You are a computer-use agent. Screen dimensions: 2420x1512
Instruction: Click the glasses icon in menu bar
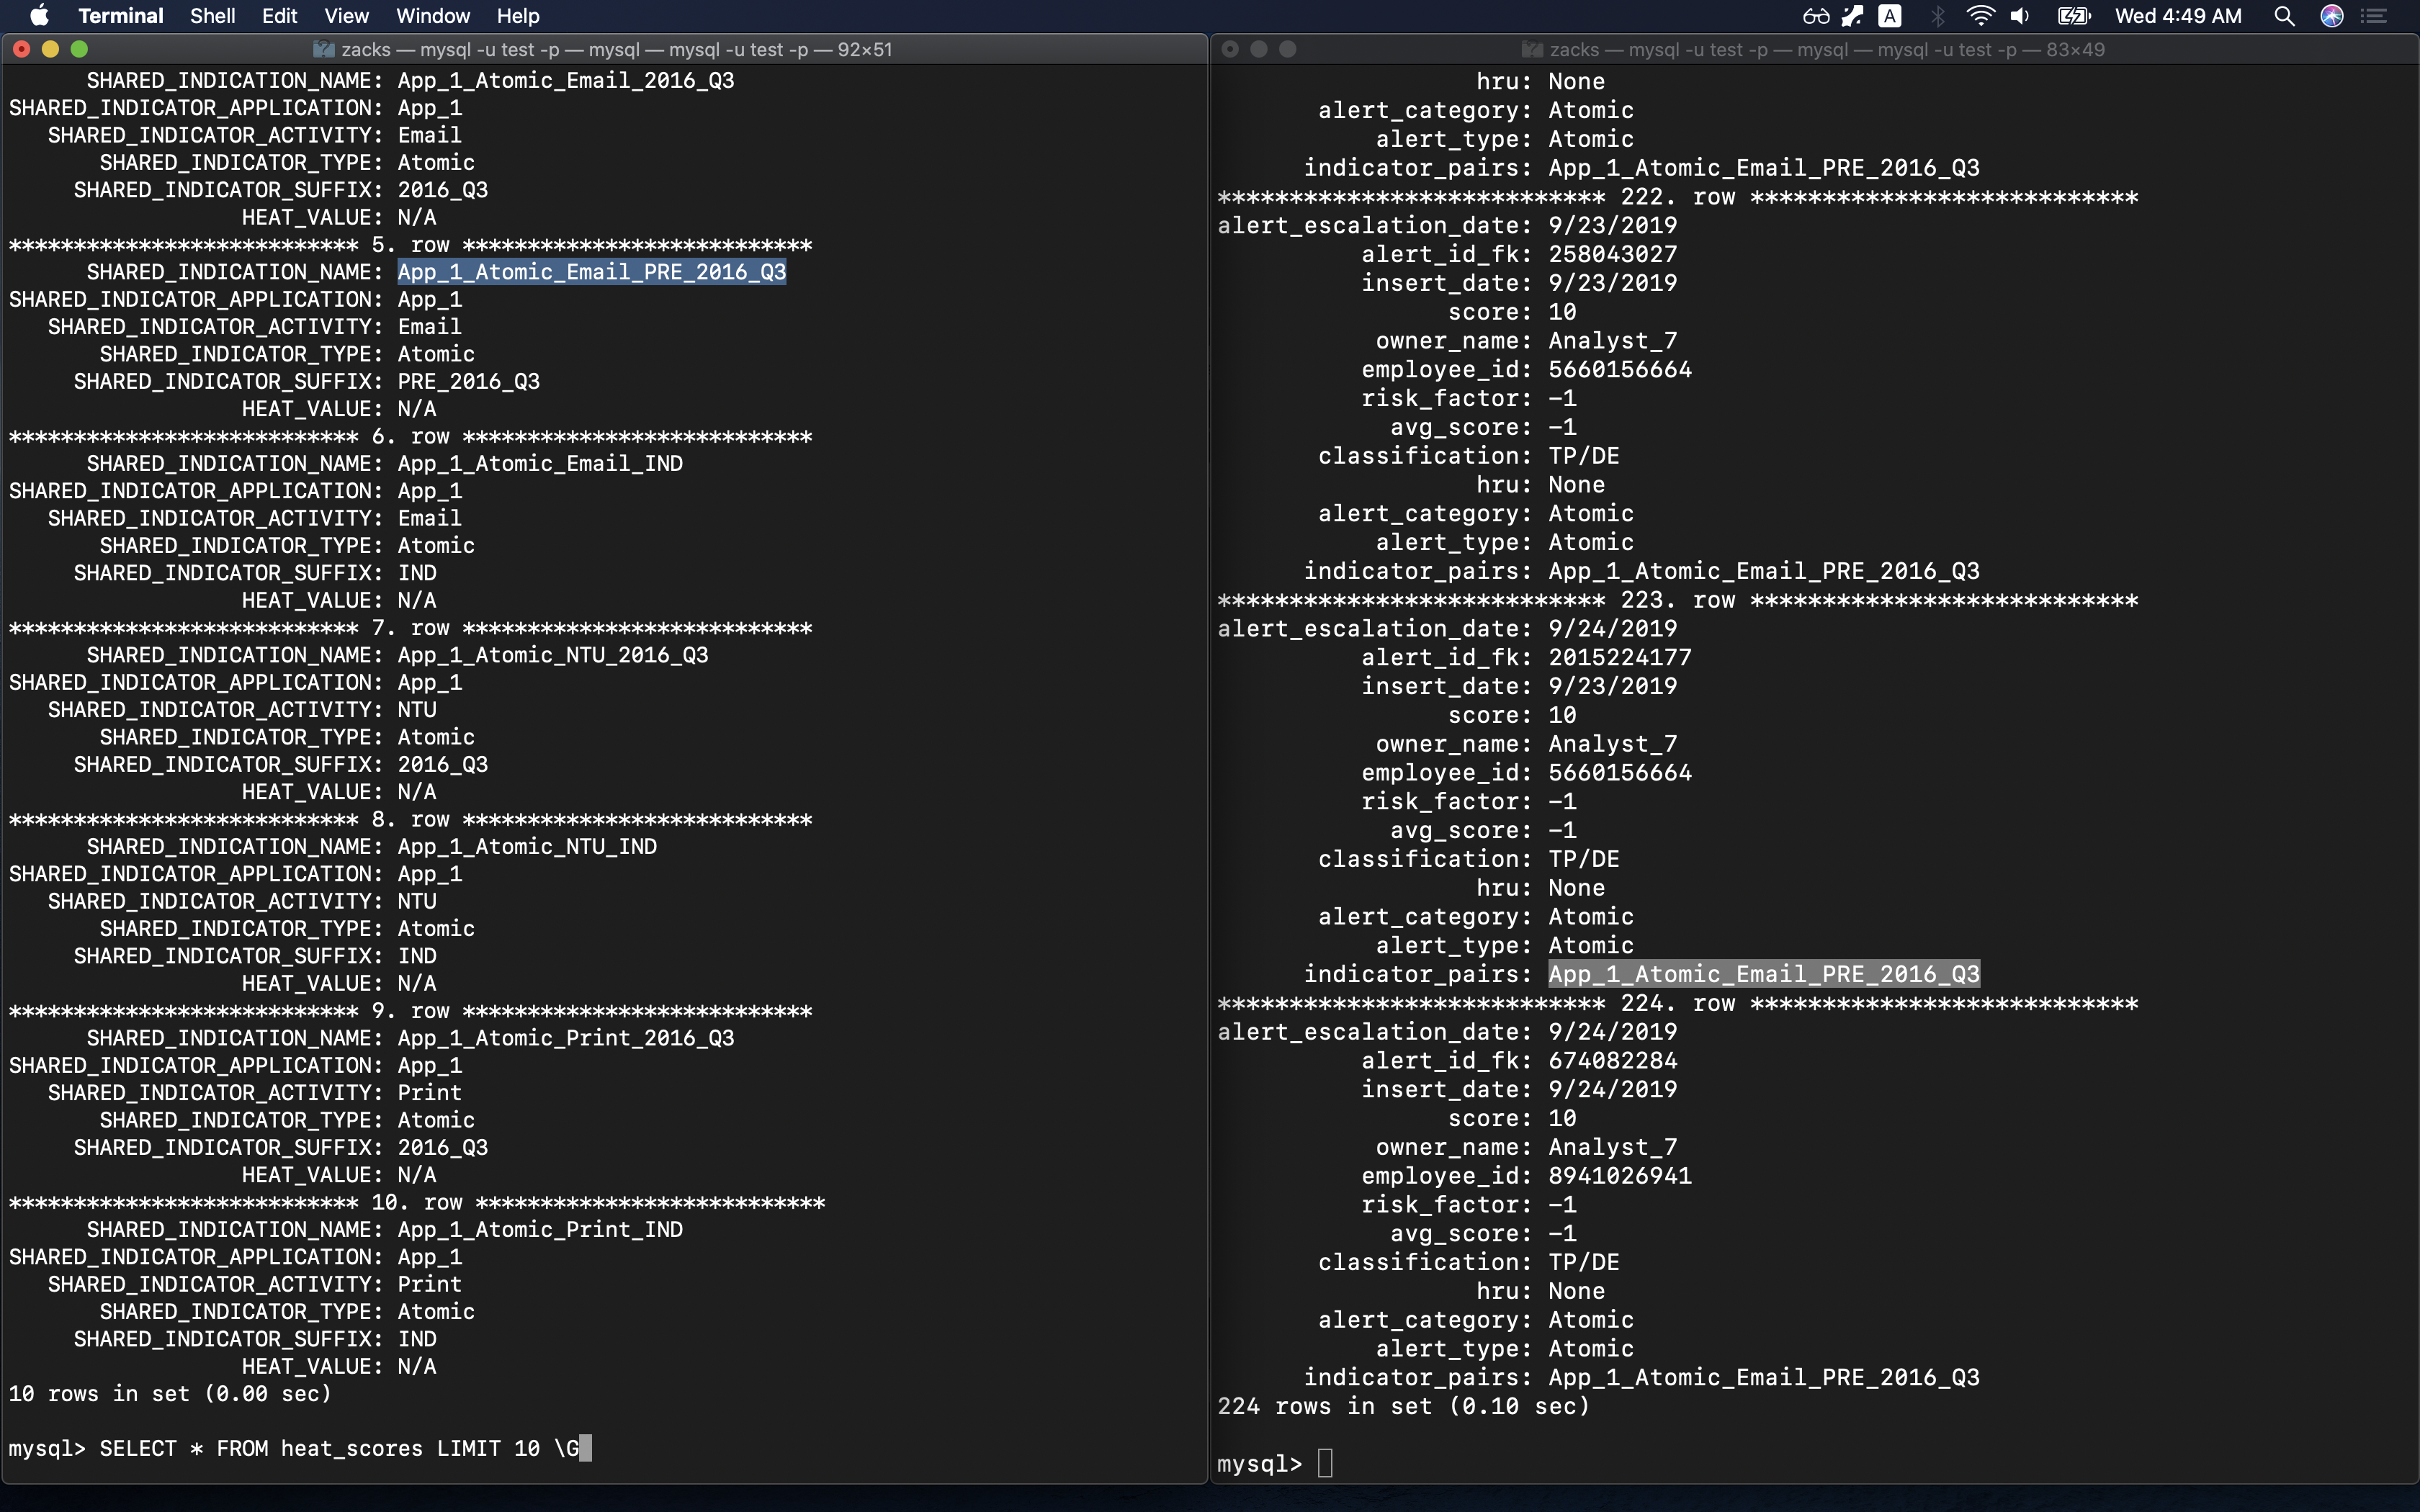coord(1816,16)
